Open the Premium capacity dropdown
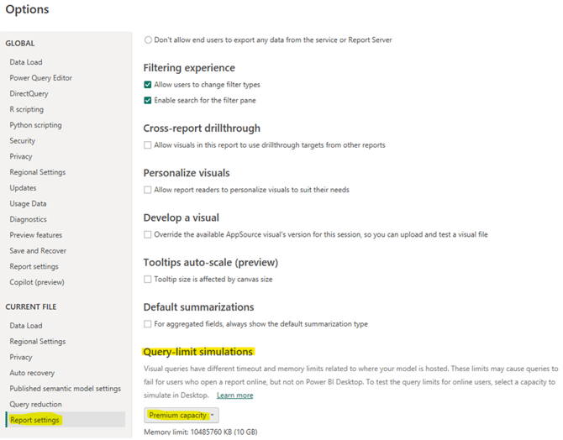The width and height of the screenshot is (563, 440). (182, 415)
